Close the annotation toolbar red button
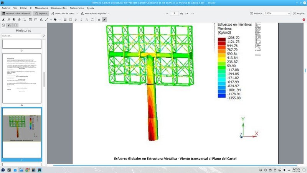The height and width of the screenshot is (173, 307). pos(304,20)
